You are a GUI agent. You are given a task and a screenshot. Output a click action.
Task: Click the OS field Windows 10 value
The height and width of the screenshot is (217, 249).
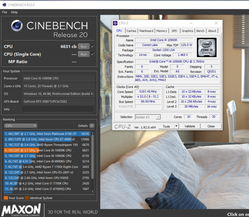(x=58, y=94)
